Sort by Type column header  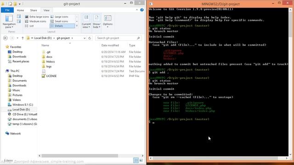click(x=132, y=45)
